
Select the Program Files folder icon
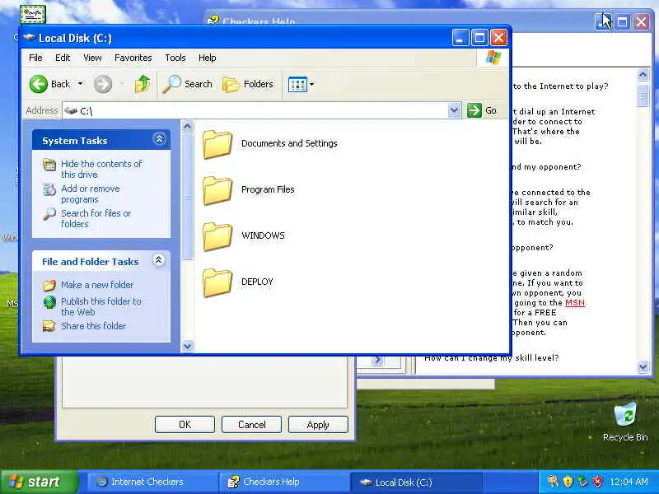pyautogui.click(x=217, y=190)
